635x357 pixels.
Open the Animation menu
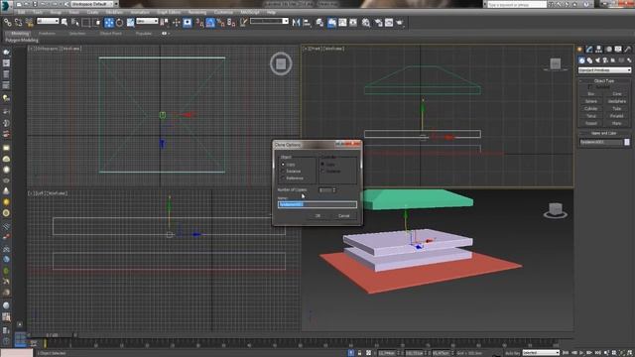click(x=140, y=12)
